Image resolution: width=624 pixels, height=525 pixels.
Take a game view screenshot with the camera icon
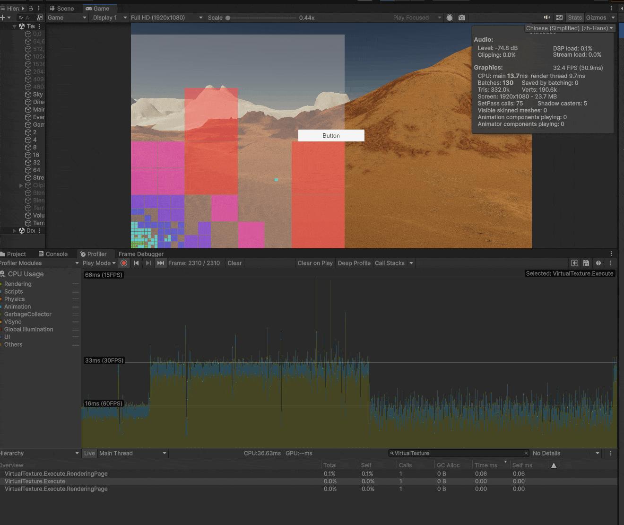(x=462, y=17)
